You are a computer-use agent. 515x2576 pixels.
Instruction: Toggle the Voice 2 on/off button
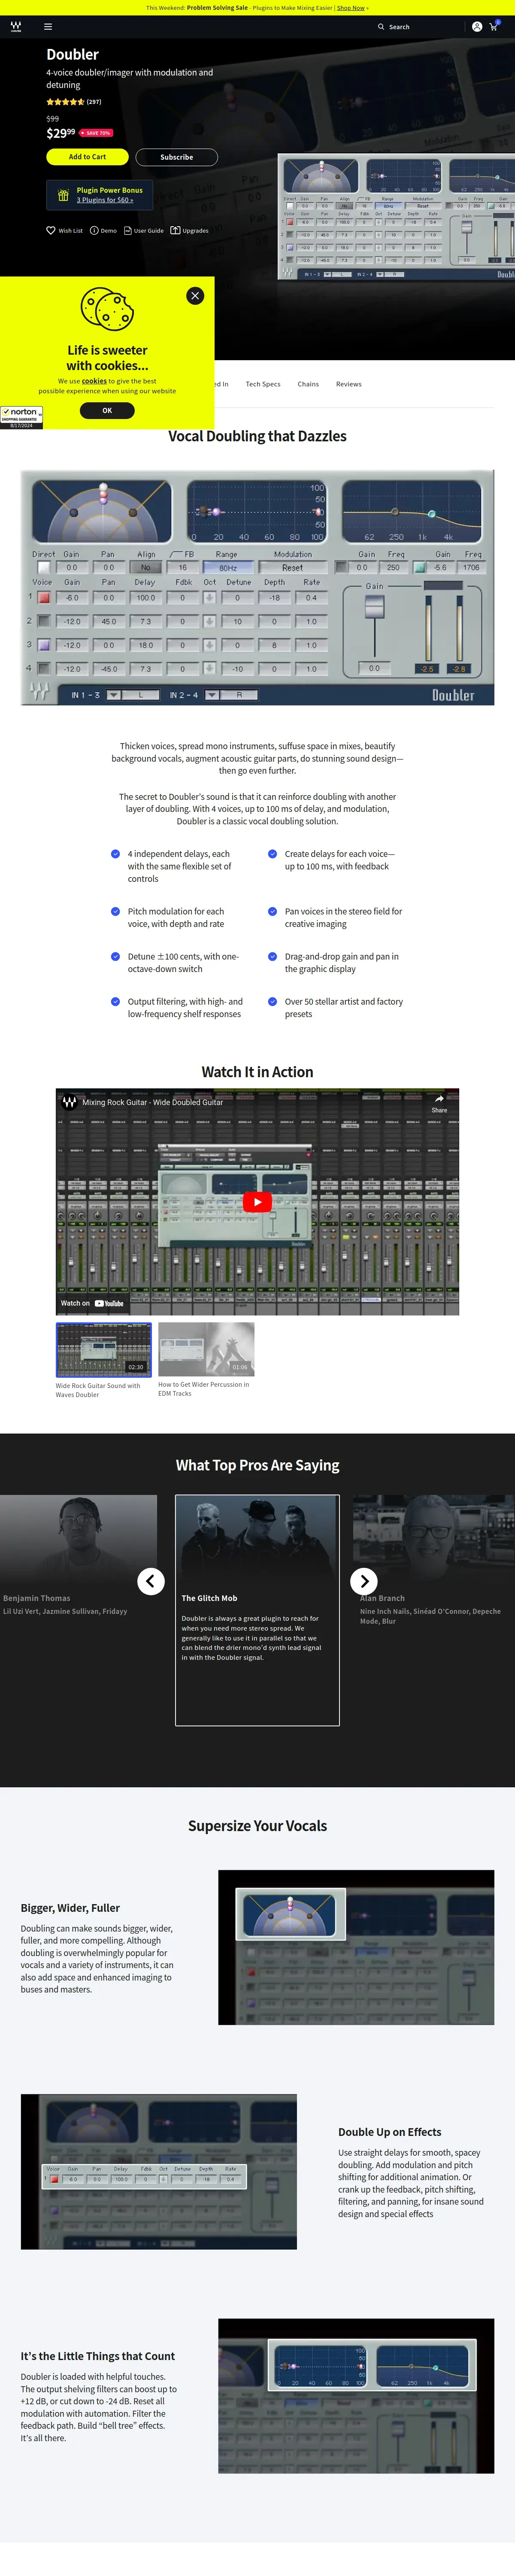pos(44,621)
